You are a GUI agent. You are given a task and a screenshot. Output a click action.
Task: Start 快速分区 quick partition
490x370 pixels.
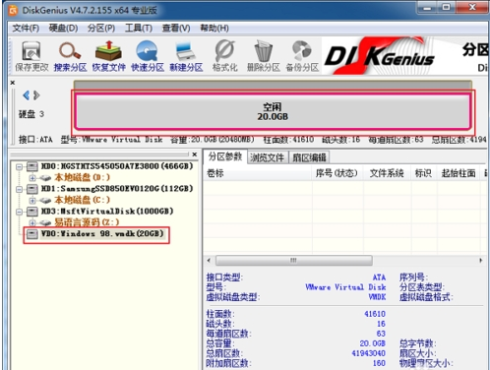pos(148,56)
